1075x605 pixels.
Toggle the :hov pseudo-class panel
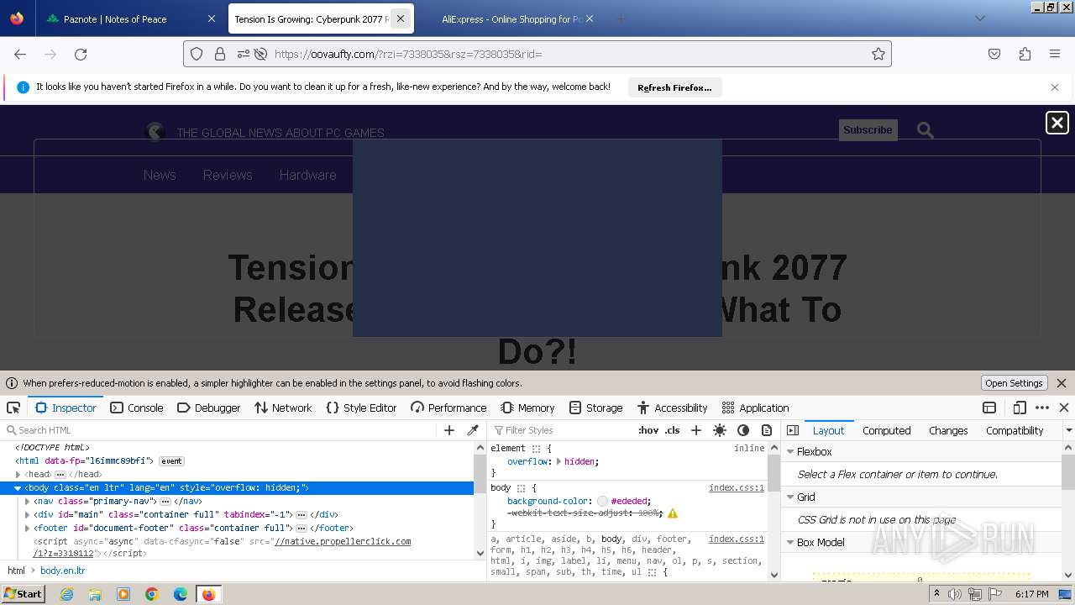point(648,430)
